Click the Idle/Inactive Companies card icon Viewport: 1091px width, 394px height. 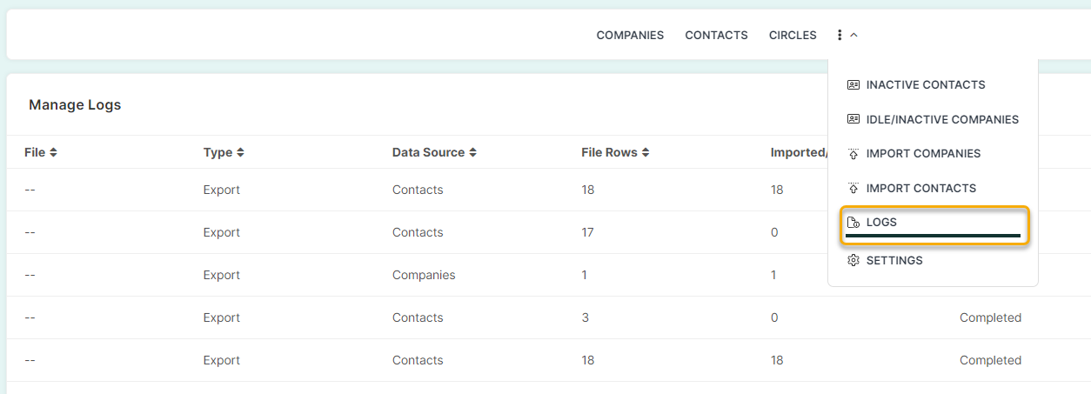click(x=853, y=119)
